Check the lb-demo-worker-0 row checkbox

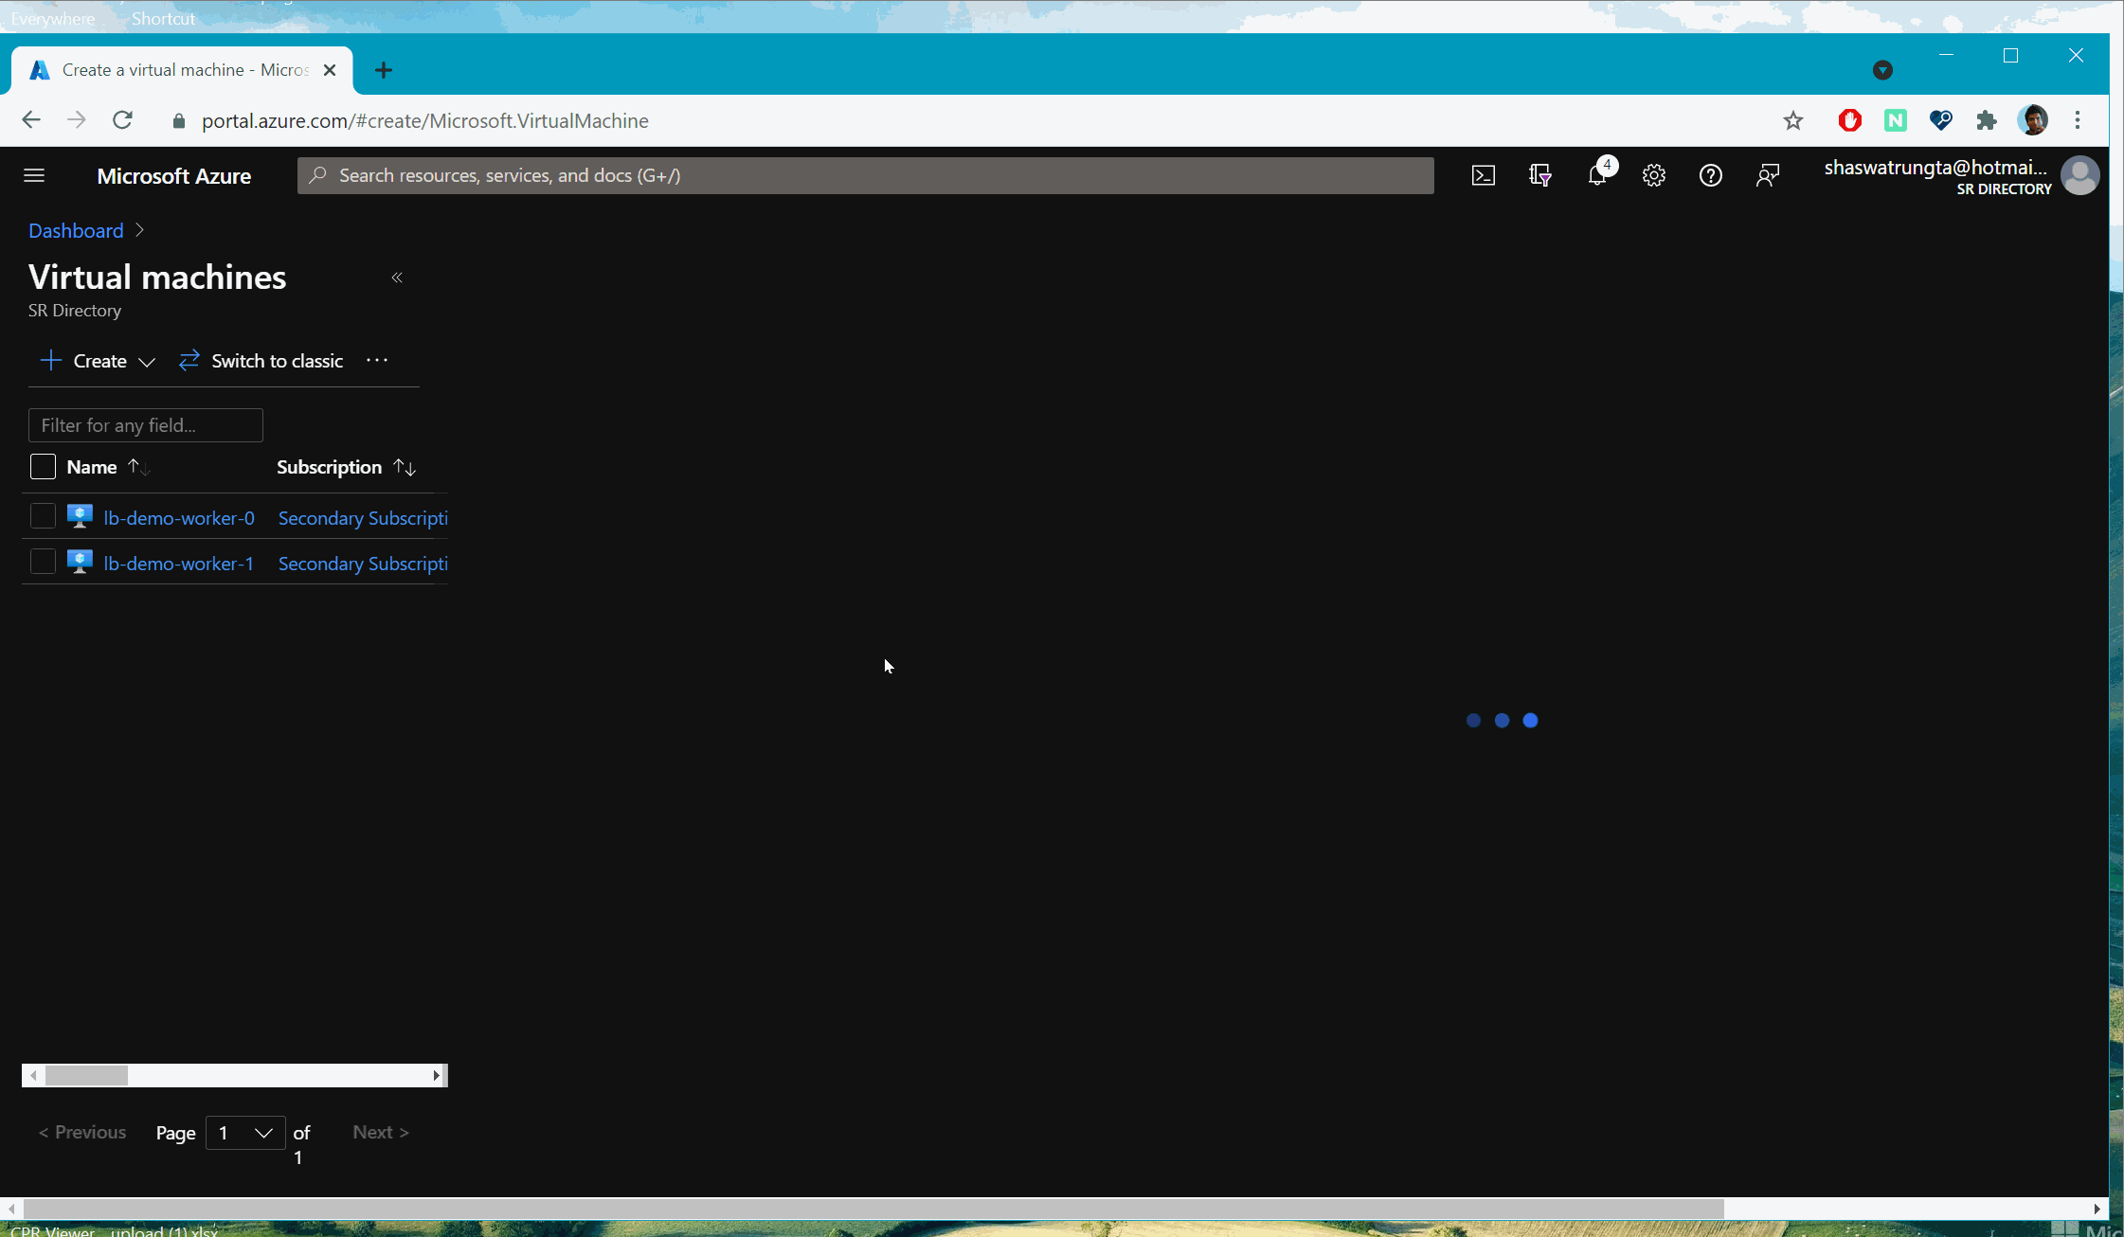click(x=43, y=516)
